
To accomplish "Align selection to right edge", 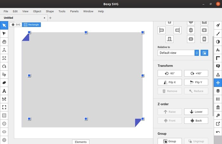I will [x=177, y=30].
